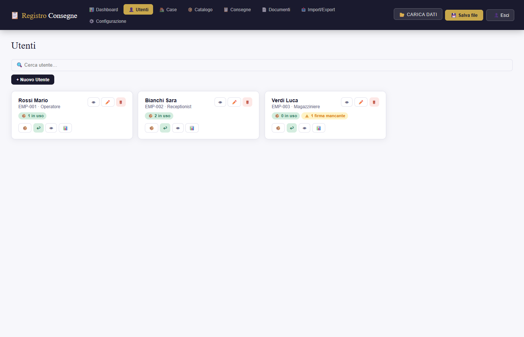Click the bottom-row eye icon on Rossi Mario's card
The image size is (524, 337).
51,128
